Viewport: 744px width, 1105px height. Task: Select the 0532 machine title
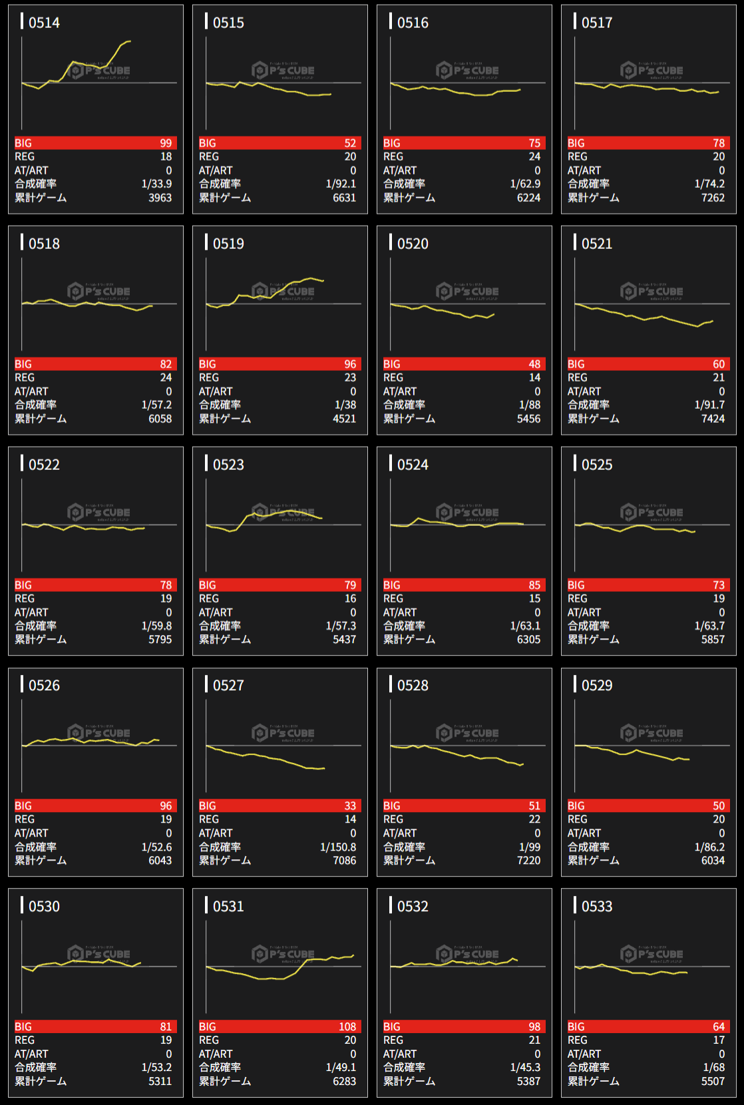[413, 907]
